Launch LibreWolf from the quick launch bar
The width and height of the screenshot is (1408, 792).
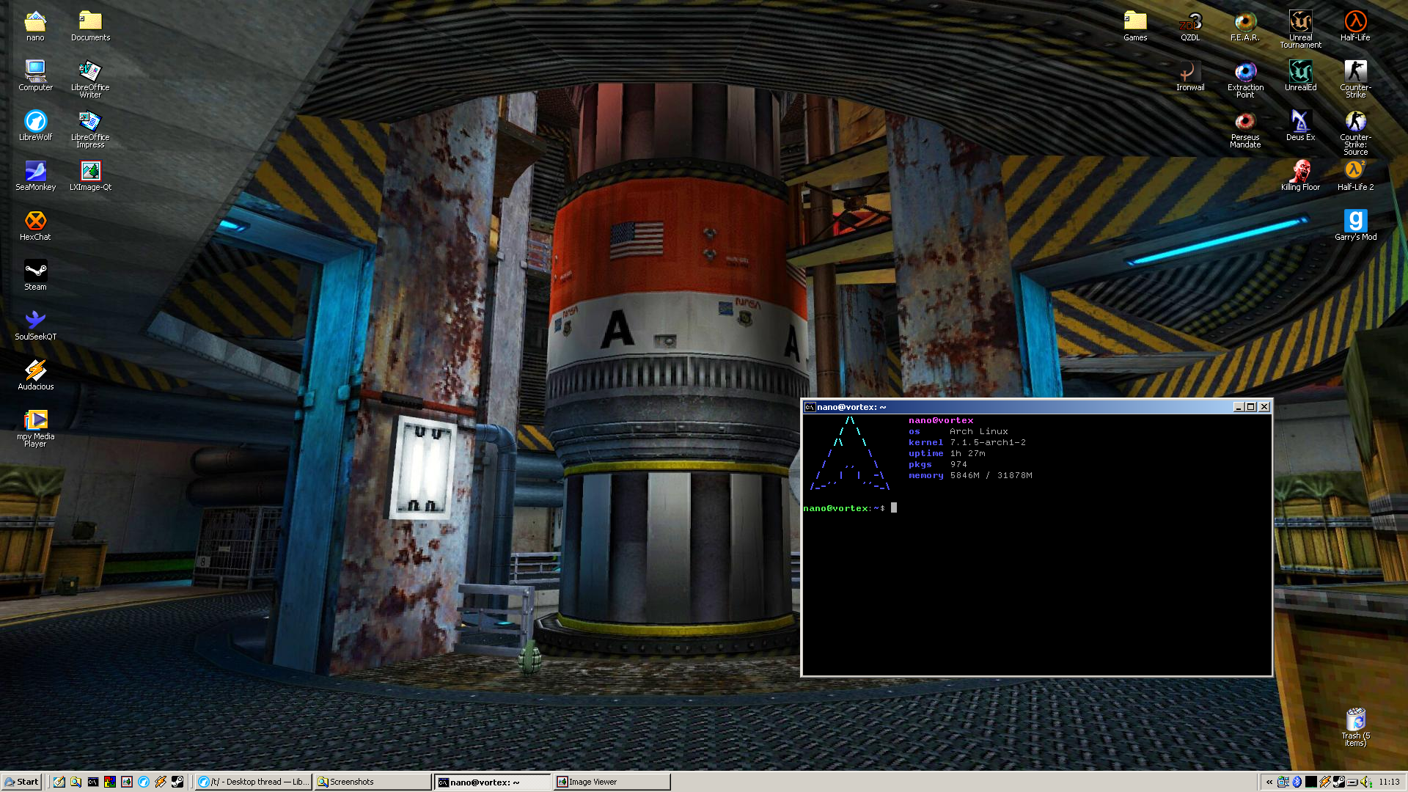click(x=144, y=782)
